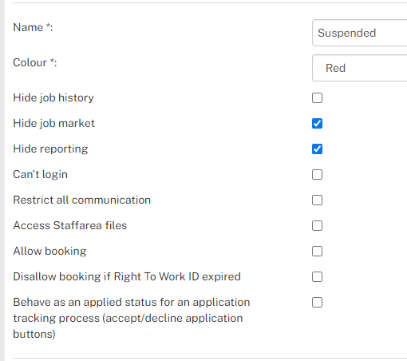Click the Colour field label
The height and width of the screenshot is (361, 407).
35,62
